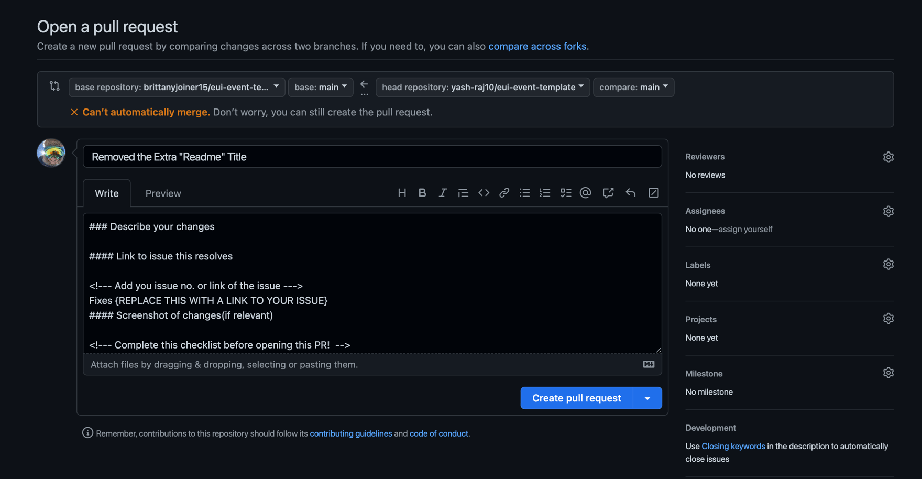The image size is (922, 479).
Task: Open the compare: main branch dropdown
Action: click(633, 87)
